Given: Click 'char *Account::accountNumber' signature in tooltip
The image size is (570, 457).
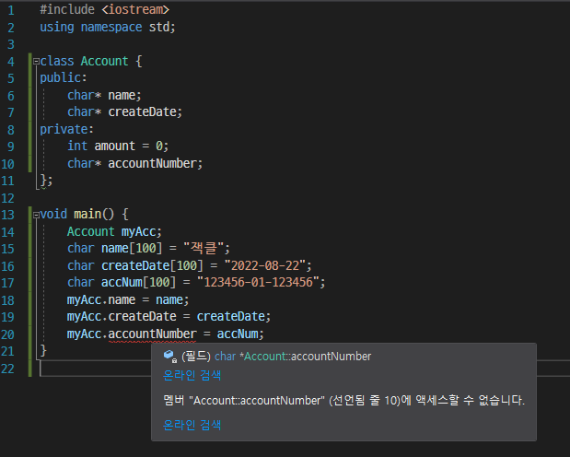Looking at the screenshot, I should coord(293,357).
